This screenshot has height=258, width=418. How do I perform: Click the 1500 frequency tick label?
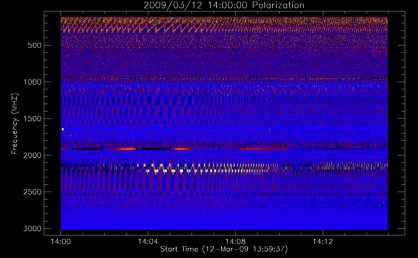(32, 119)
